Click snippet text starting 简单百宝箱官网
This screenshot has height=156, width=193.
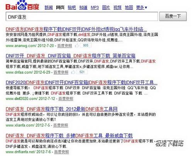(x=81, y=64)
